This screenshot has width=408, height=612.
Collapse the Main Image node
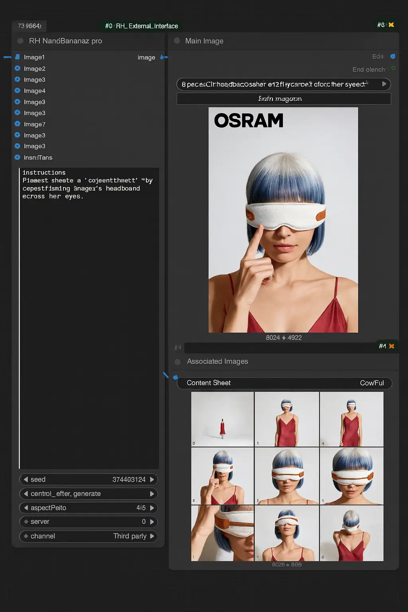coord(177,41)
